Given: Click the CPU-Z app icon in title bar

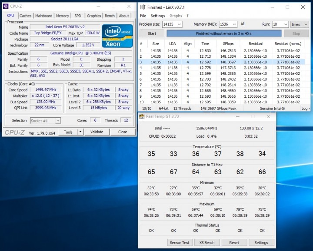Looking at the screenshot, I should pos(6,7).
